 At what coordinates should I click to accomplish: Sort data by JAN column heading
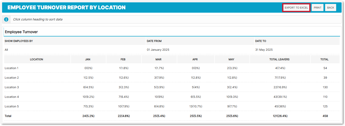[88, 60]
